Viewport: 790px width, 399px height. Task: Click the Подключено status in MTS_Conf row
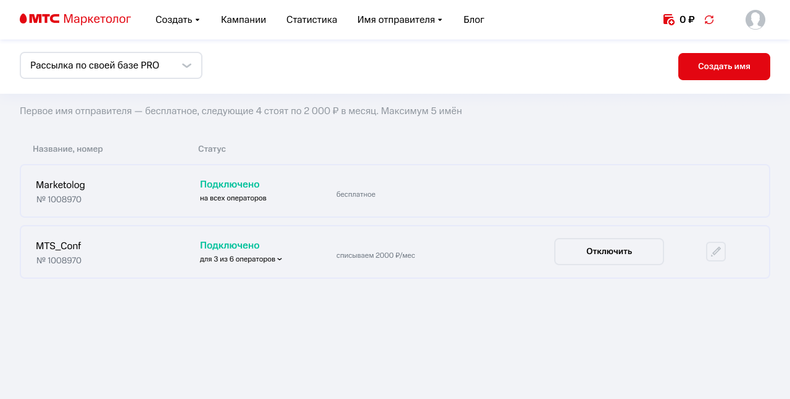230,245
